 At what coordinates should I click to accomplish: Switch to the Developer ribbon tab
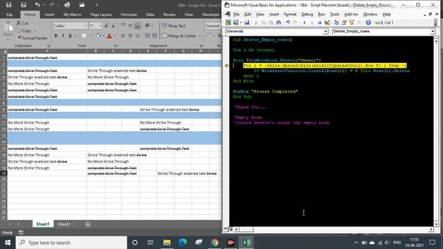pos(210,15)
